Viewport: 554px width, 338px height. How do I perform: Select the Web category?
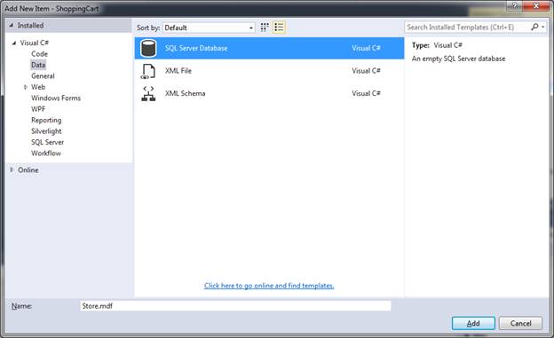coord(38,87)
